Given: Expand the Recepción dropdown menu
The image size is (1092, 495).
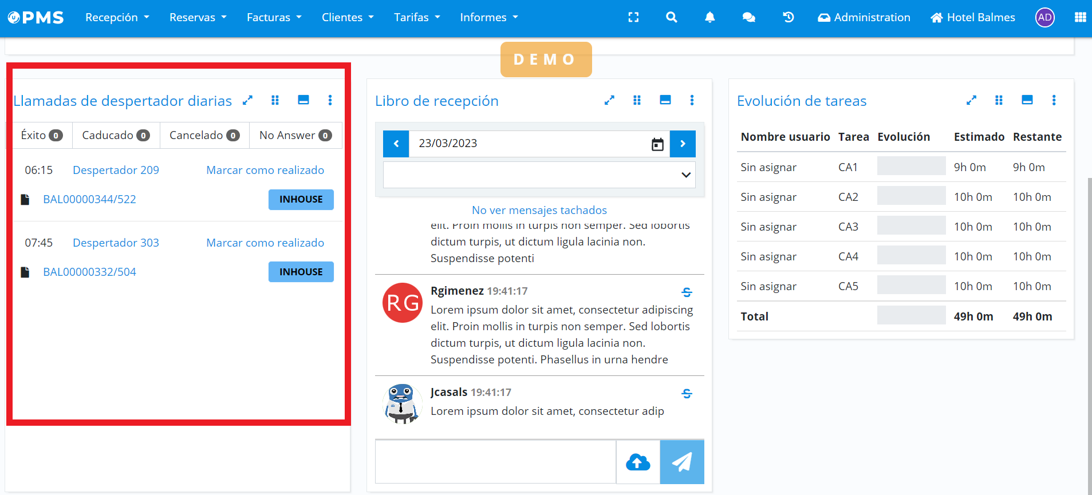Looking at the screenshot, I should (x=117, y=17).
